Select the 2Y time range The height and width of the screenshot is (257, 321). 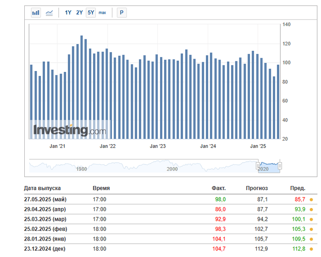point(79,13)
